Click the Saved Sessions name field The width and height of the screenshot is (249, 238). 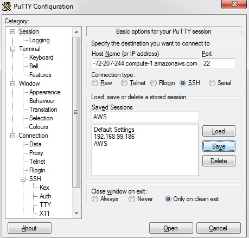145,117
